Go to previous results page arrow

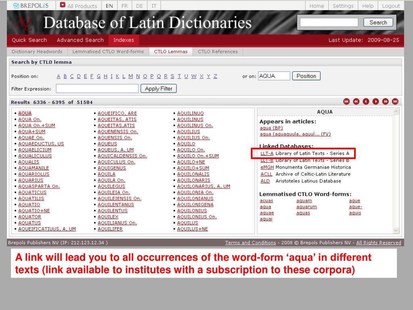(x=366, y=101)
